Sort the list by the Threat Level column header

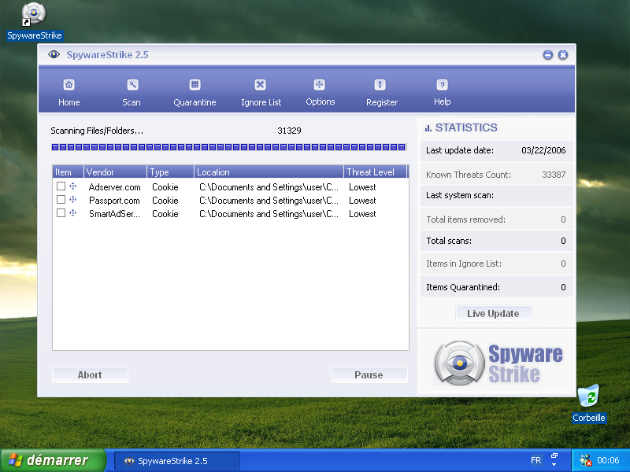click(376, 171)
